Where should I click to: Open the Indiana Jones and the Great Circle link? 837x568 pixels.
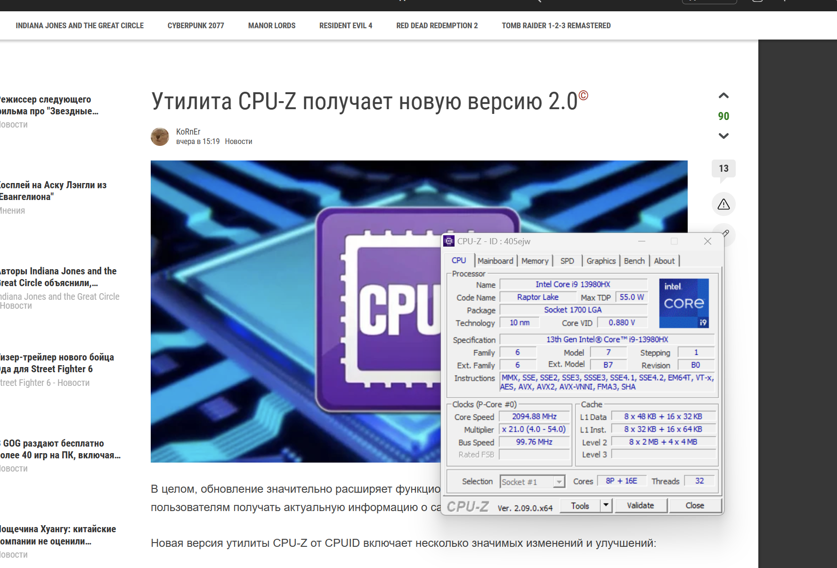pyautogui.click(x=80, y=25)
